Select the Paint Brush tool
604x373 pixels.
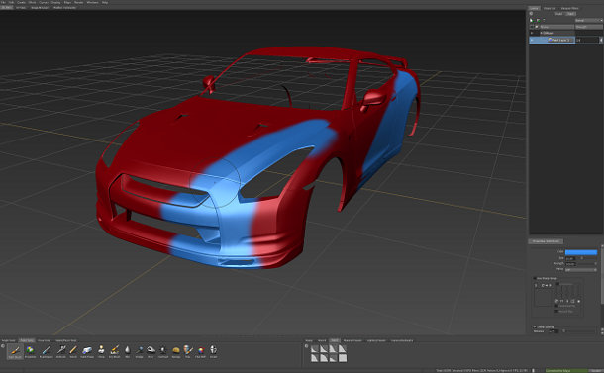(x=15, y=351)
